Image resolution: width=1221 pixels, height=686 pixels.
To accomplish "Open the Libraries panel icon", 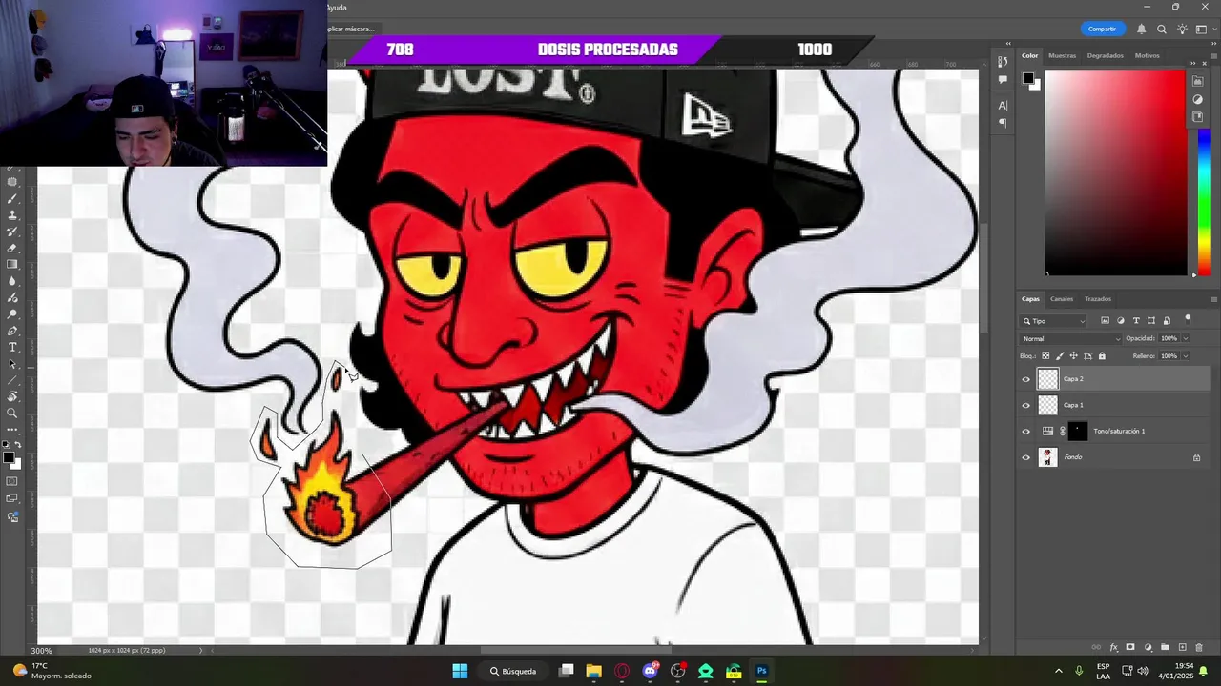I will [1198, 117].
